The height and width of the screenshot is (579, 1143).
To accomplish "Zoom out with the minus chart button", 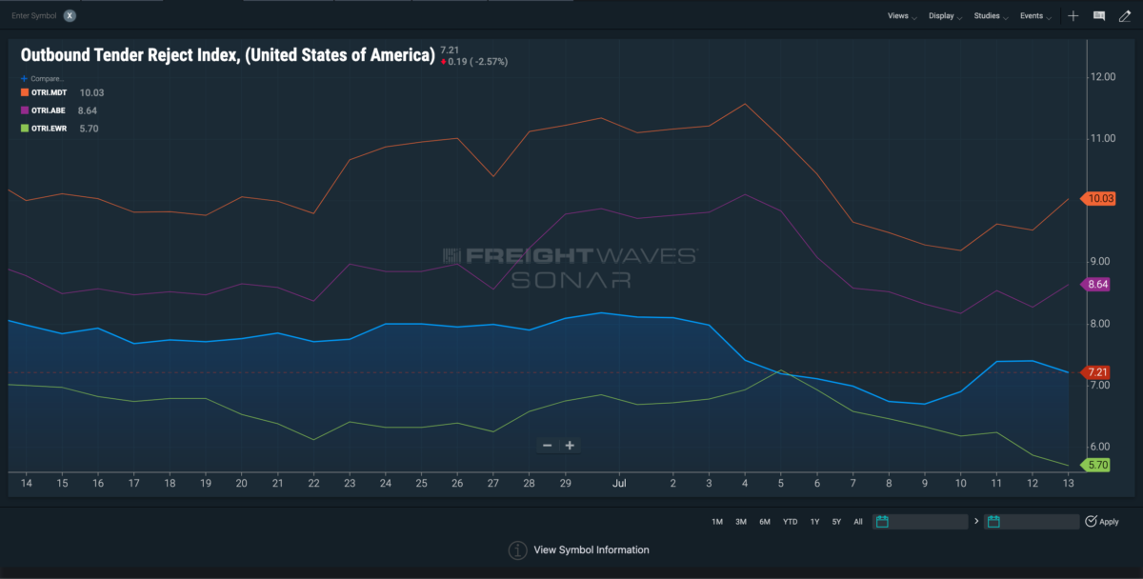I will pyautogui.click(x=547, y=446).
